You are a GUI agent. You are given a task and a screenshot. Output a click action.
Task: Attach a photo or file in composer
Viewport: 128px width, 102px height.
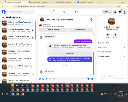(x=43, y=79)
